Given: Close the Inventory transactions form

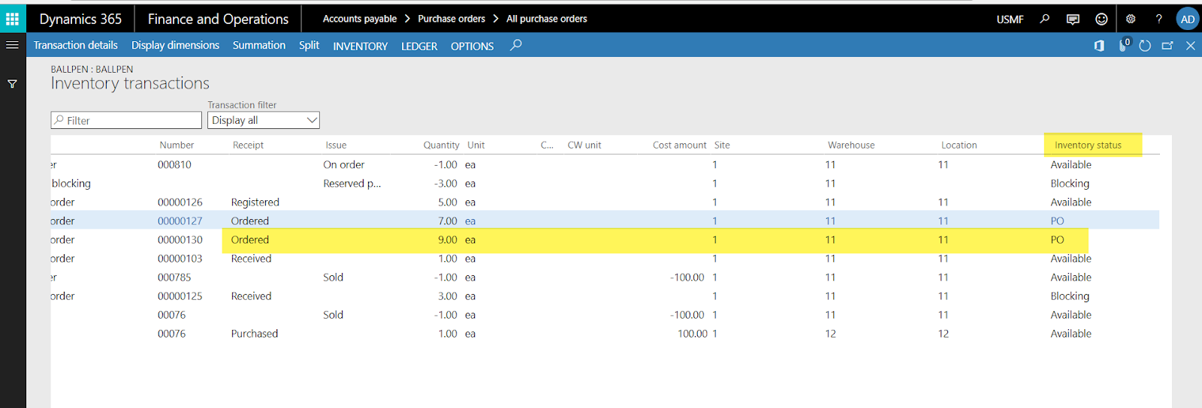Looking at the screenshot, I should pos(1191,46).
